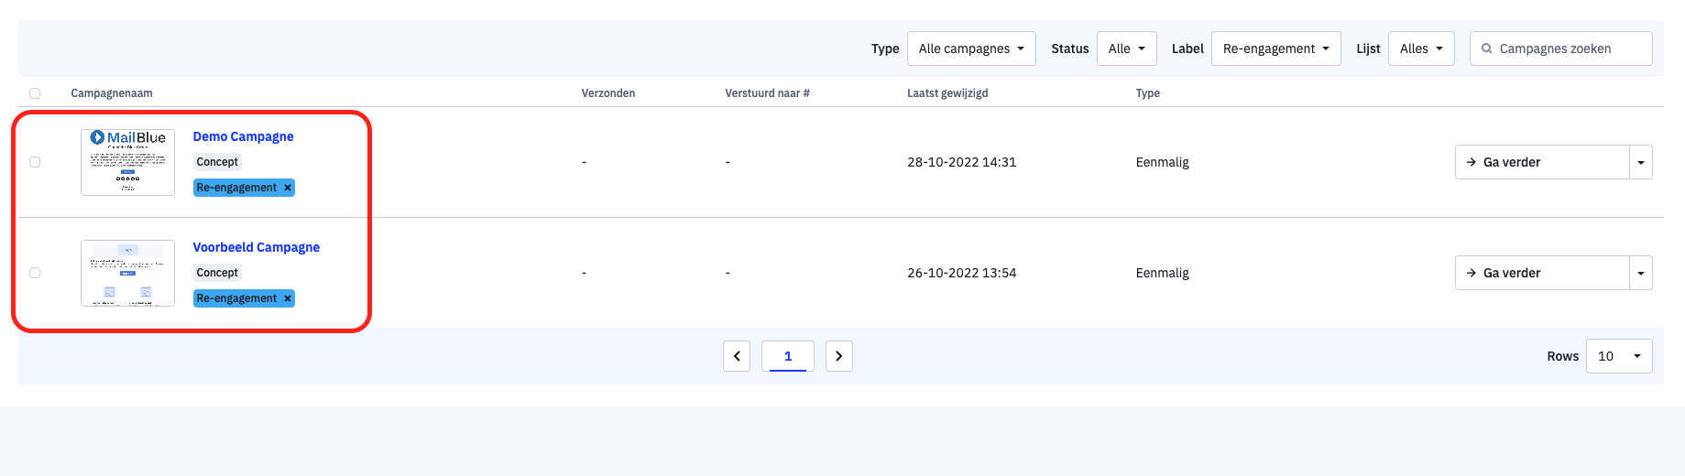Go to previous page arrow
The width and height of the screenshot is (1685, 476).
737,356
